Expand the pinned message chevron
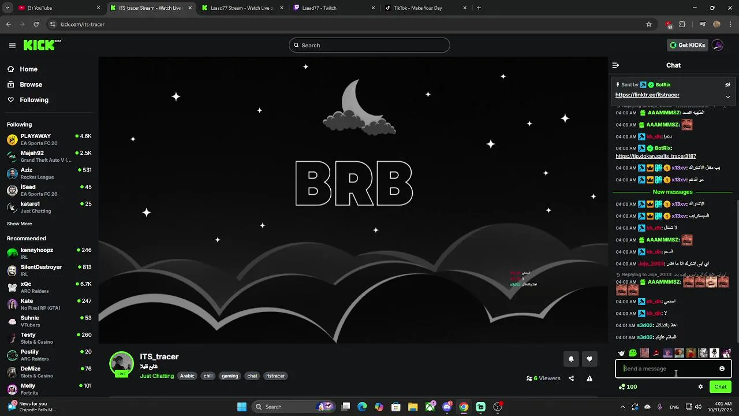Screen dimensions: 739x416 (727, 96)
